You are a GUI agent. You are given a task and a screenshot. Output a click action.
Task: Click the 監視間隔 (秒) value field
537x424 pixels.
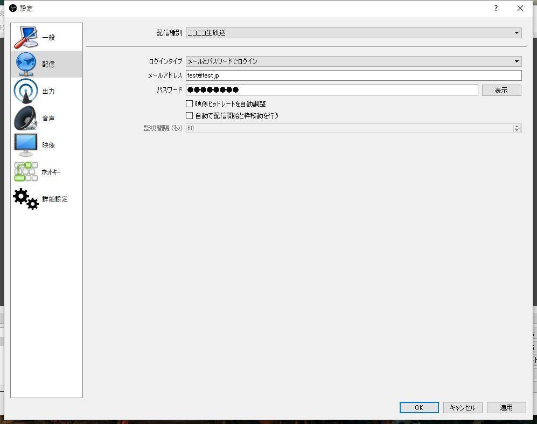[350, 128]
